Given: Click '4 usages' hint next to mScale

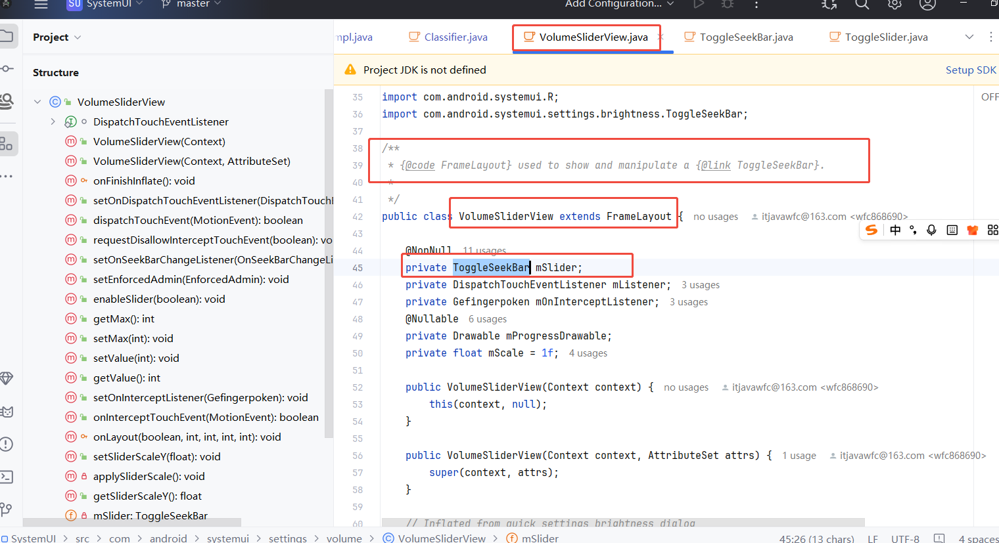Looking at the screenshot, I should 588,353.
